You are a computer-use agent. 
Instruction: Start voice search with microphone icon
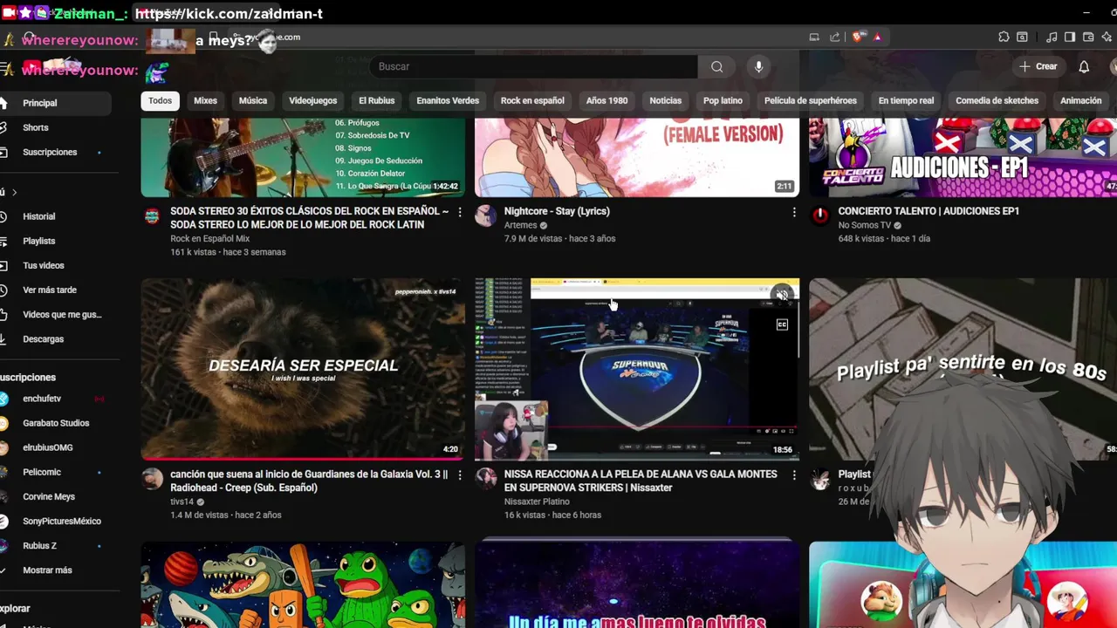[x=758, y=66]
